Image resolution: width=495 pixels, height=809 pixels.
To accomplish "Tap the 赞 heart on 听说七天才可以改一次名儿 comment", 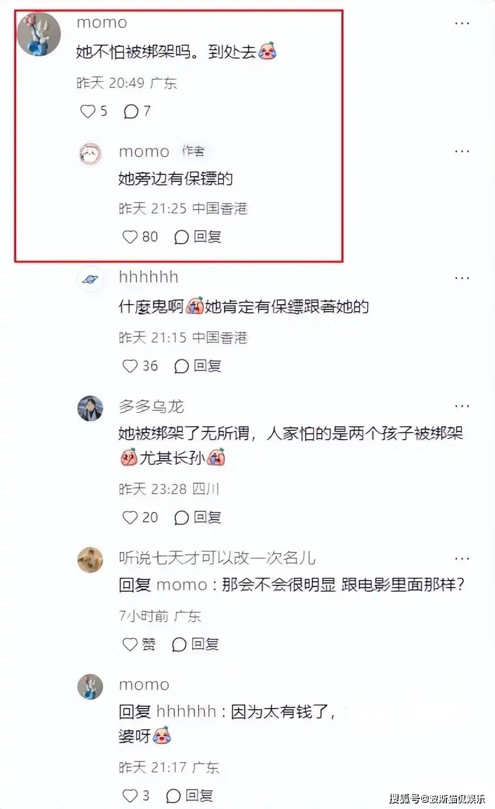I will pos(130,644).
